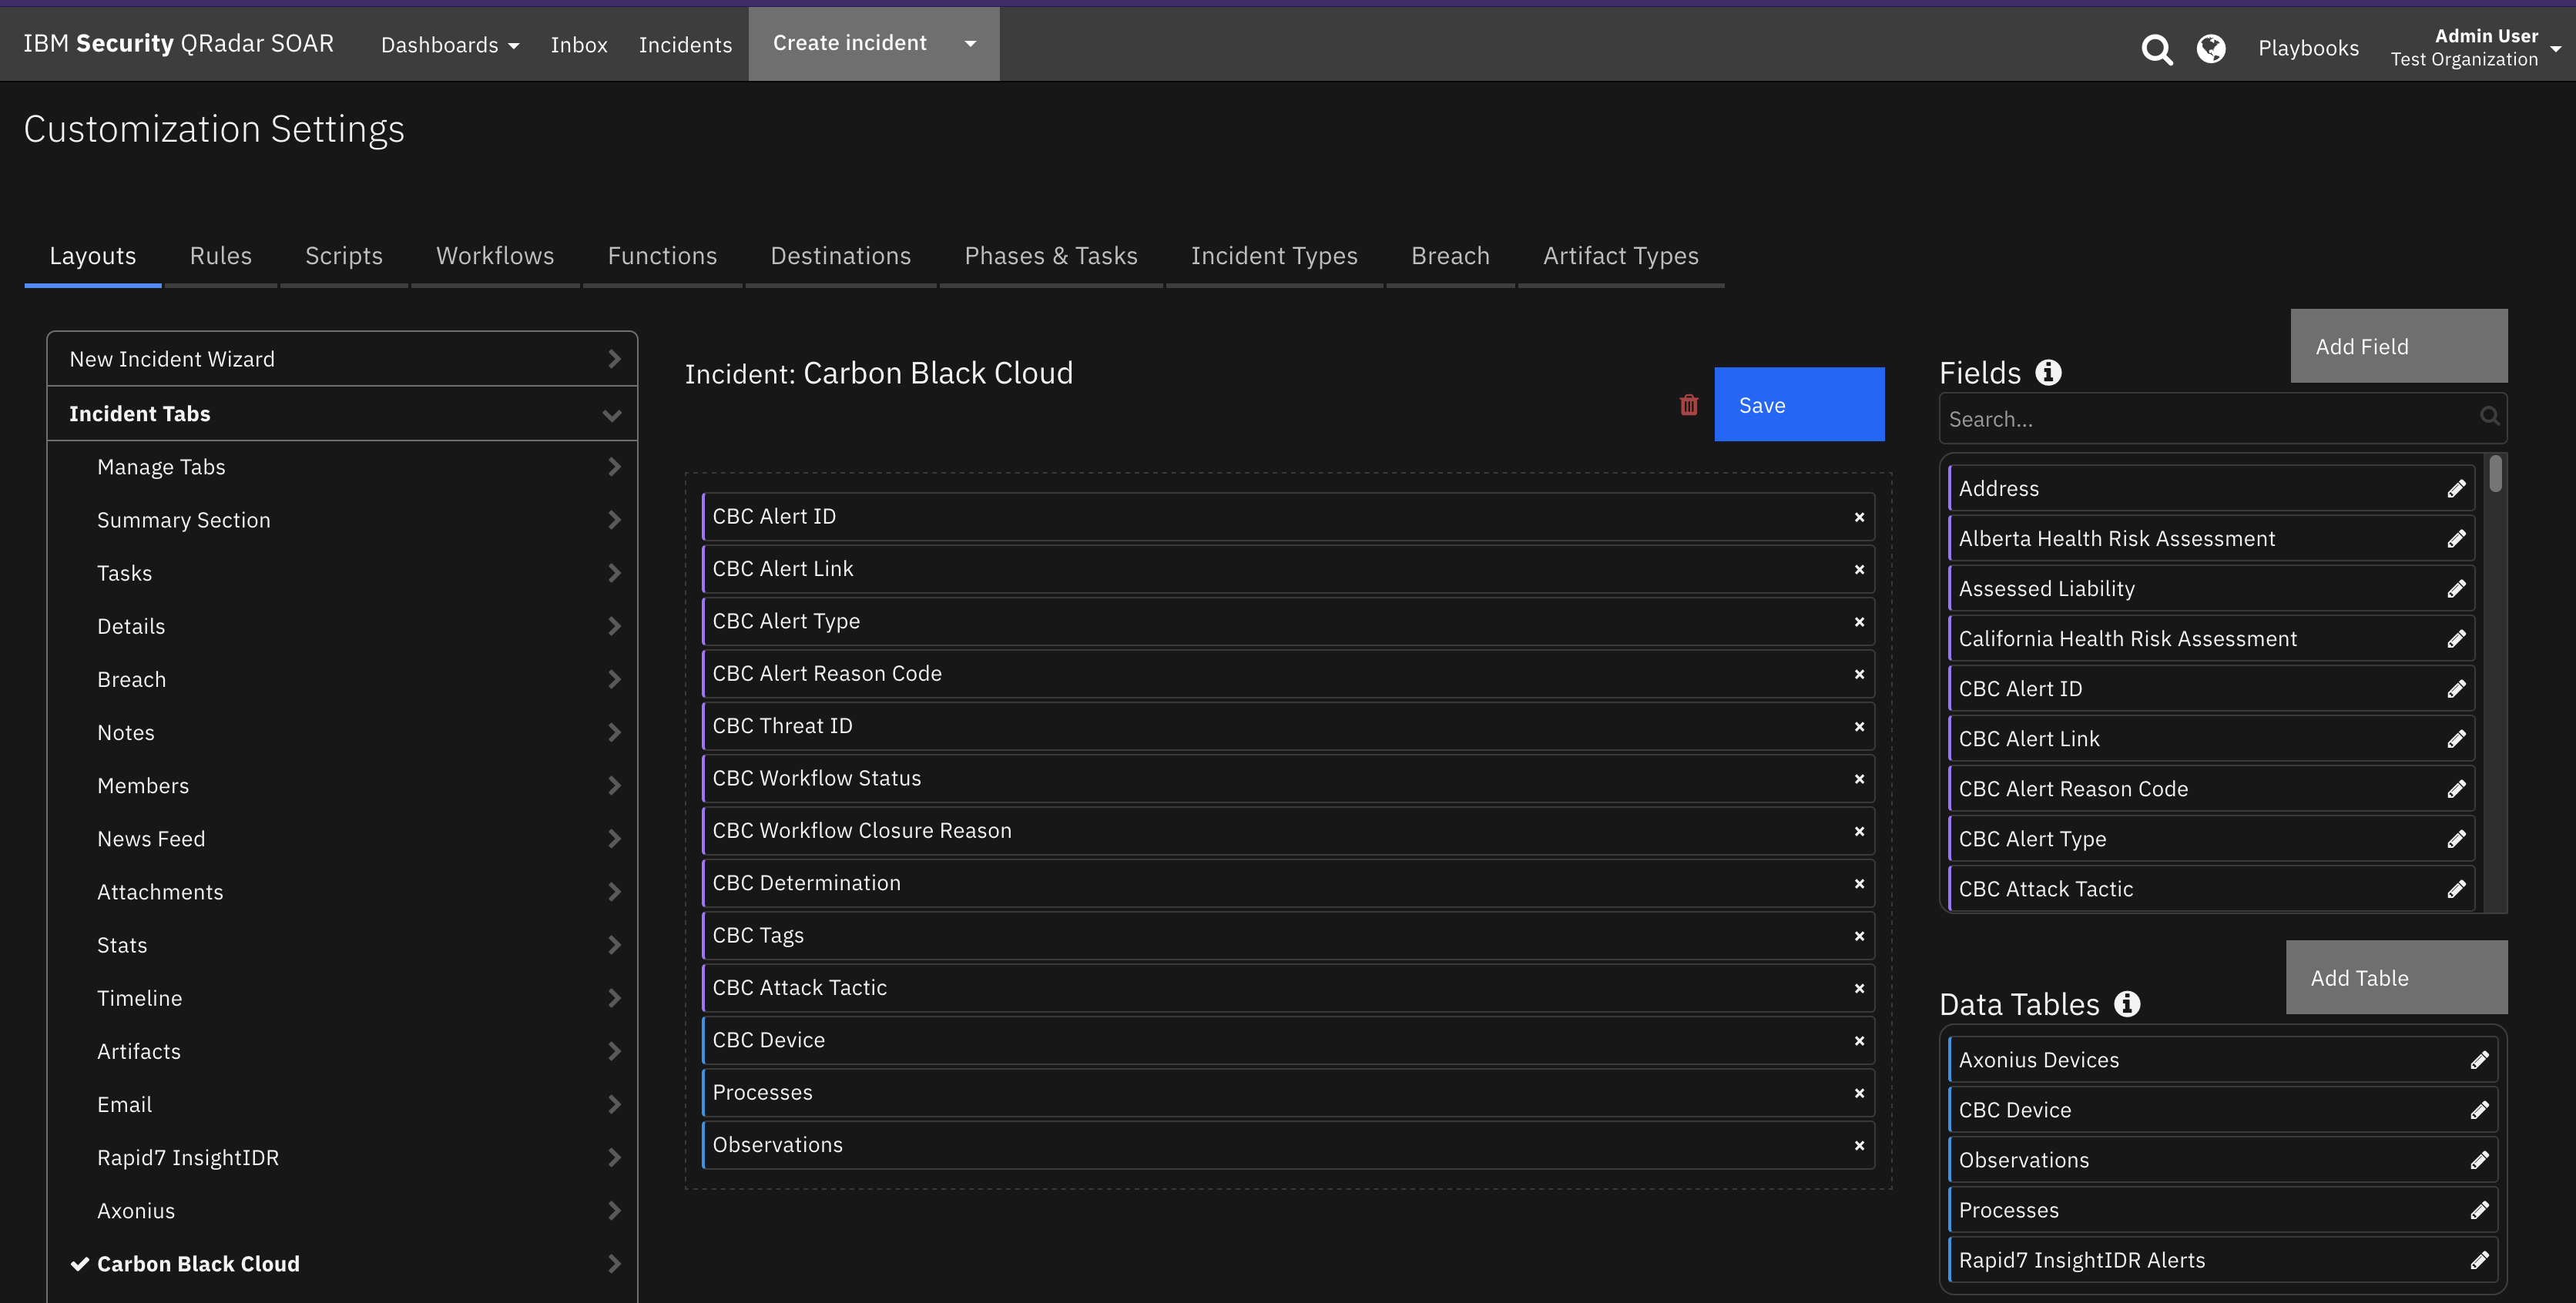The height and width of the screenshot is (1303, 2576).
Task: Edit Alberta Health Risk Assessment field
Action: [2456, 539]
